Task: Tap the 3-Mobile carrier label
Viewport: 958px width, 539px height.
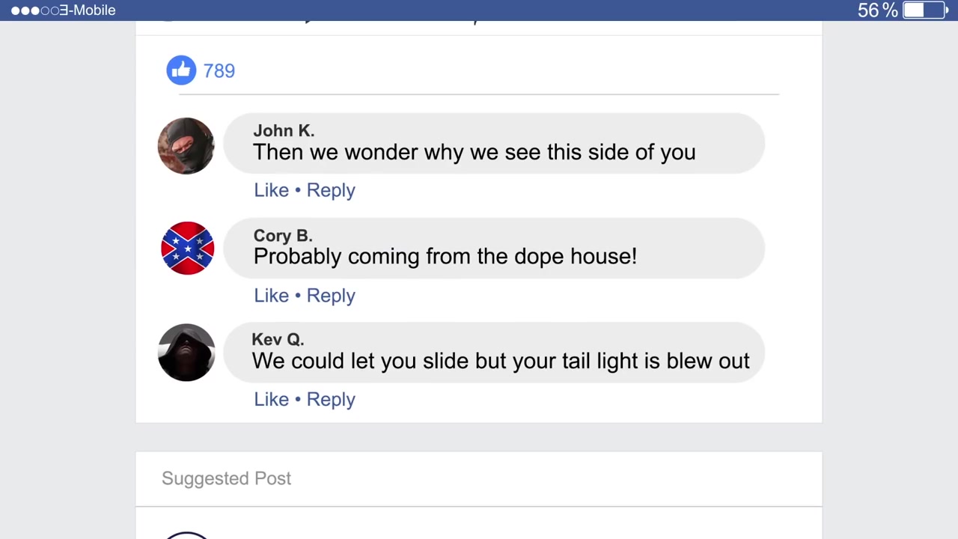Action: [88, 10]
